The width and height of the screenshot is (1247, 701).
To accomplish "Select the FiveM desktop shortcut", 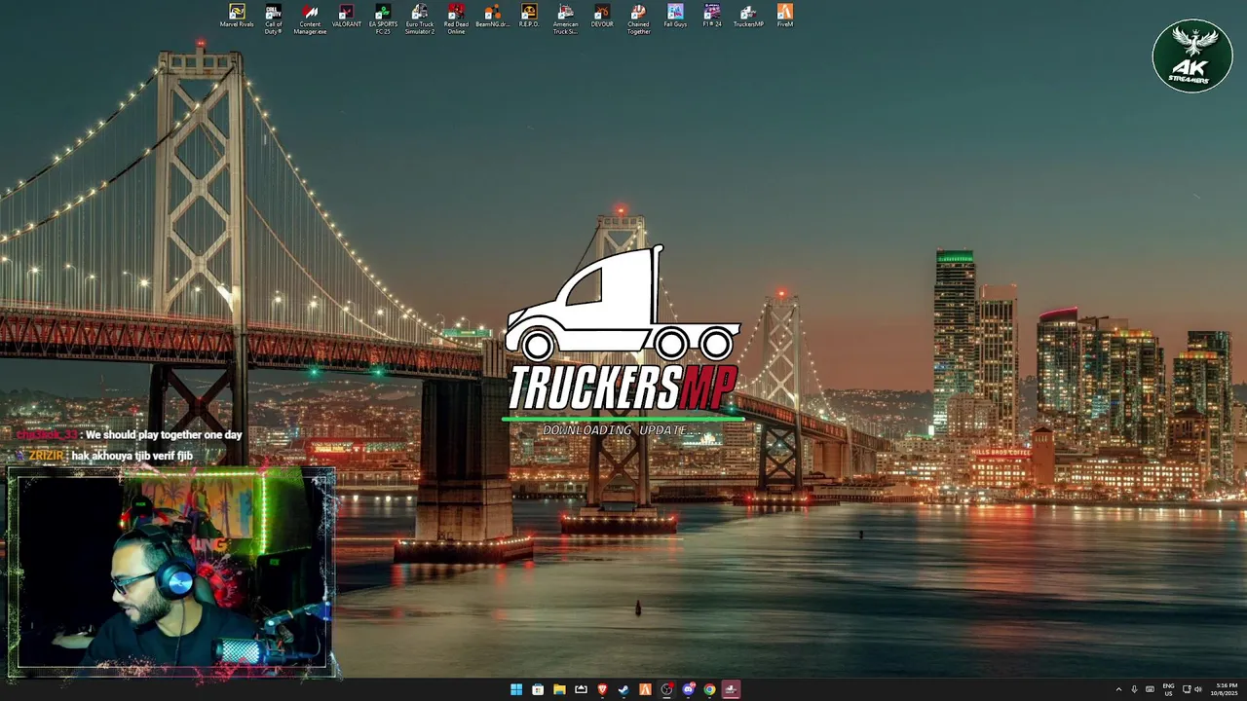I will [x=785, y=17].
